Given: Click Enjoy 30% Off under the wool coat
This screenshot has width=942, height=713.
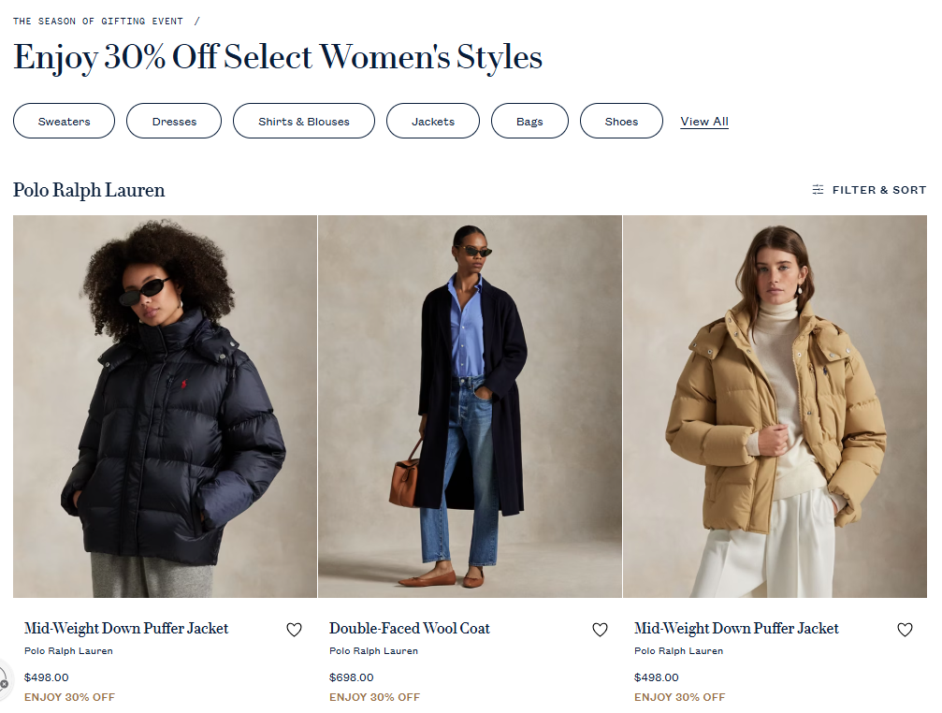Looking at the screenshot, I should 374,697.
